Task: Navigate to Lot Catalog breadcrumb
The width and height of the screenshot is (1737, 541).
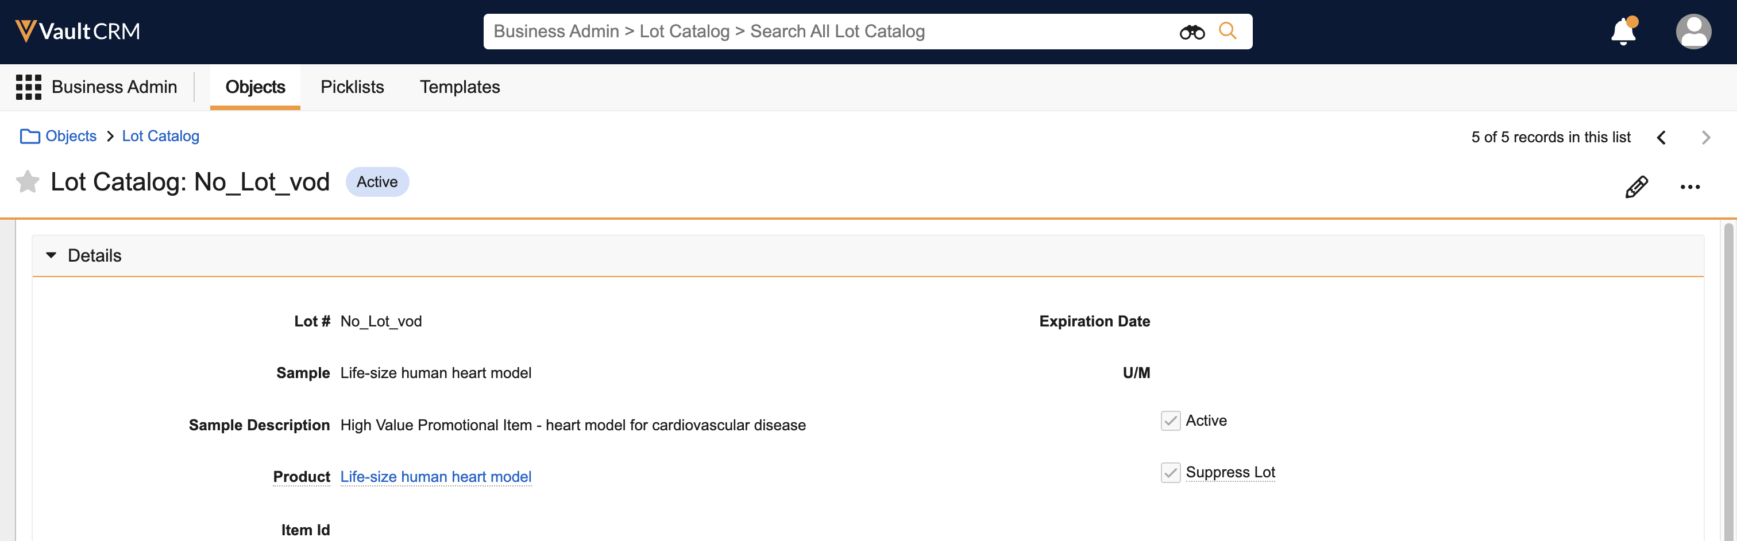Action: coord(160,136)
